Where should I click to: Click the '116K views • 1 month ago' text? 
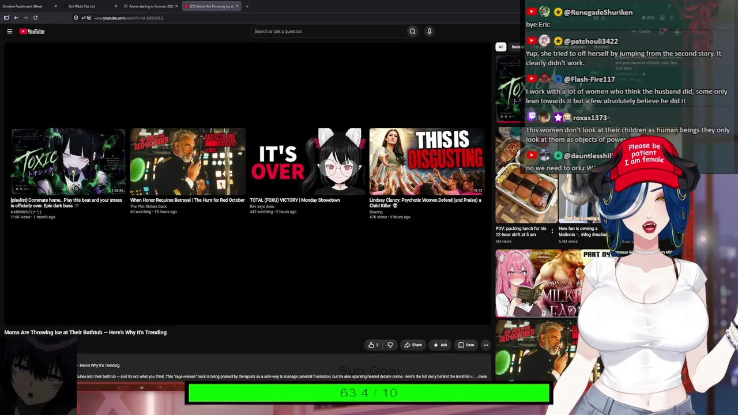33,217
